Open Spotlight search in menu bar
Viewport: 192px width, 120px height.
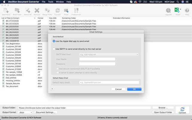click(178, 2)
